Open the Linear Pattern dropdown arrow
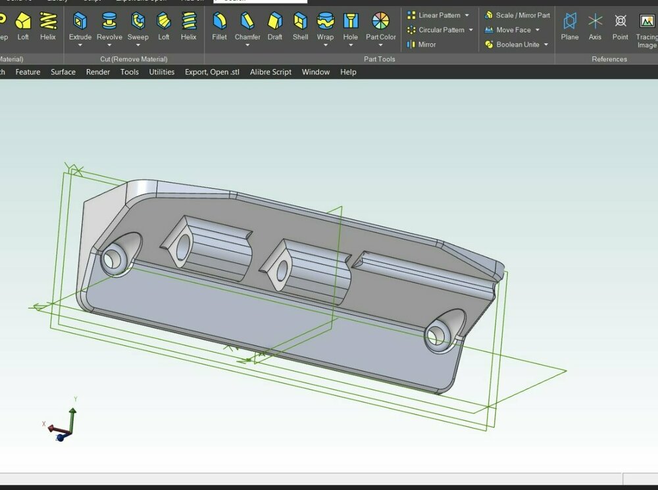 coord(467,15)
